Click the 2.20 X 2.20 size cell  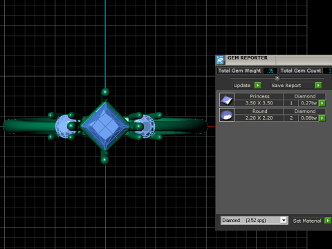pos(259,118)
